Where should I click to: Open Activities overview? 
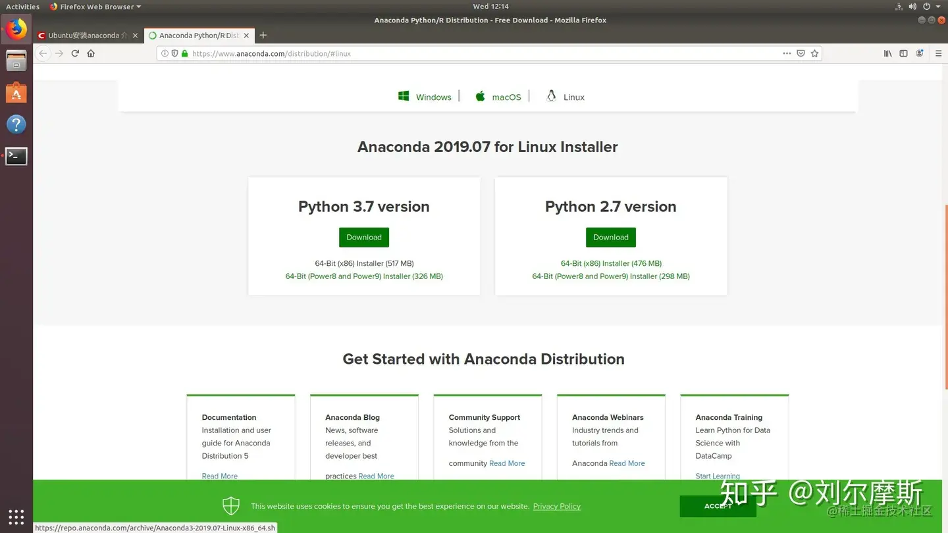coord(22,7)
